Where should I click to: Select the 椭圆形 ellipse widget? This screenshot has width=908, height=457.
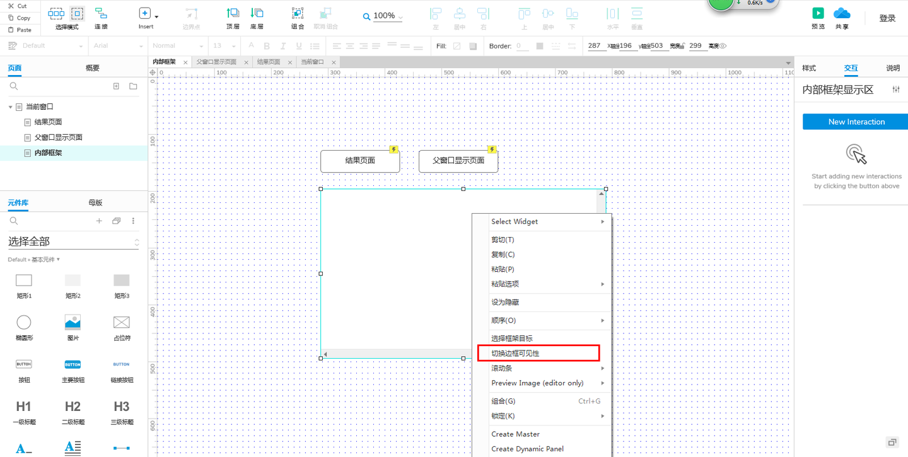[24, 322]
